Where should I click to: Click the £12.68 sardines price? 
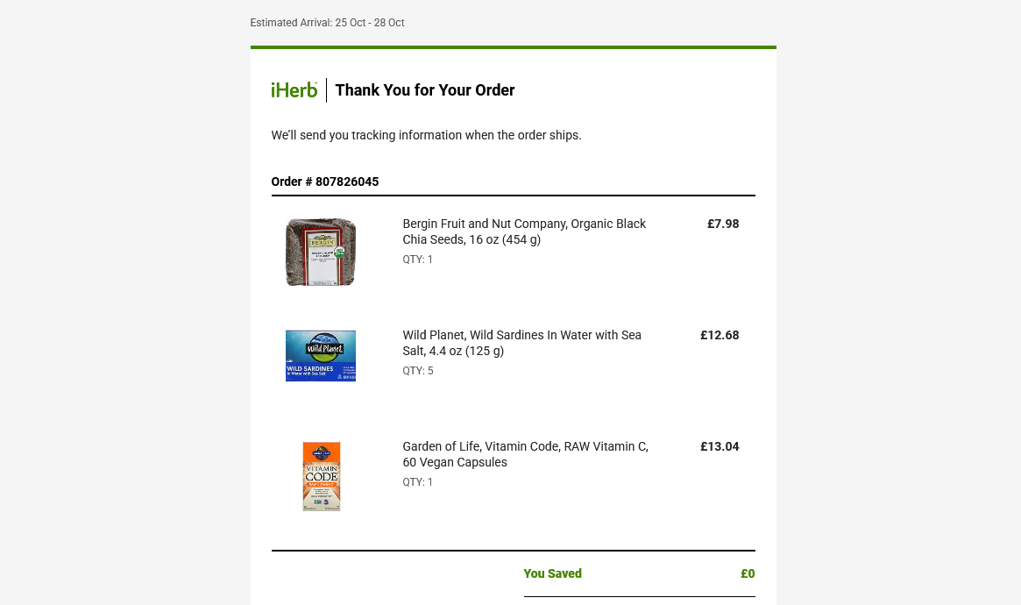720,336
